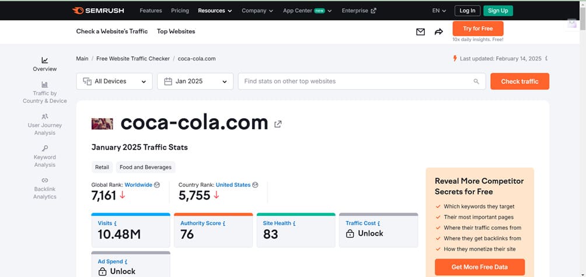The image size is (586, 277).
Task: Expand the All Devices dropdown
Action: click(114, 81)
